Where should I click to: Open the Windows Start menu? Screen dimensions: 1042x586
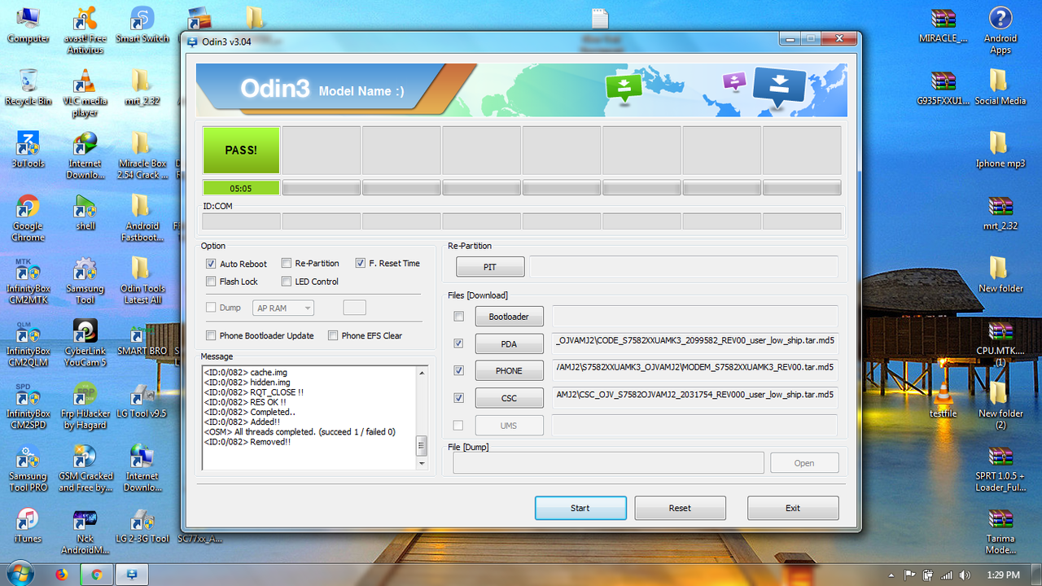[x=20, y=574]
